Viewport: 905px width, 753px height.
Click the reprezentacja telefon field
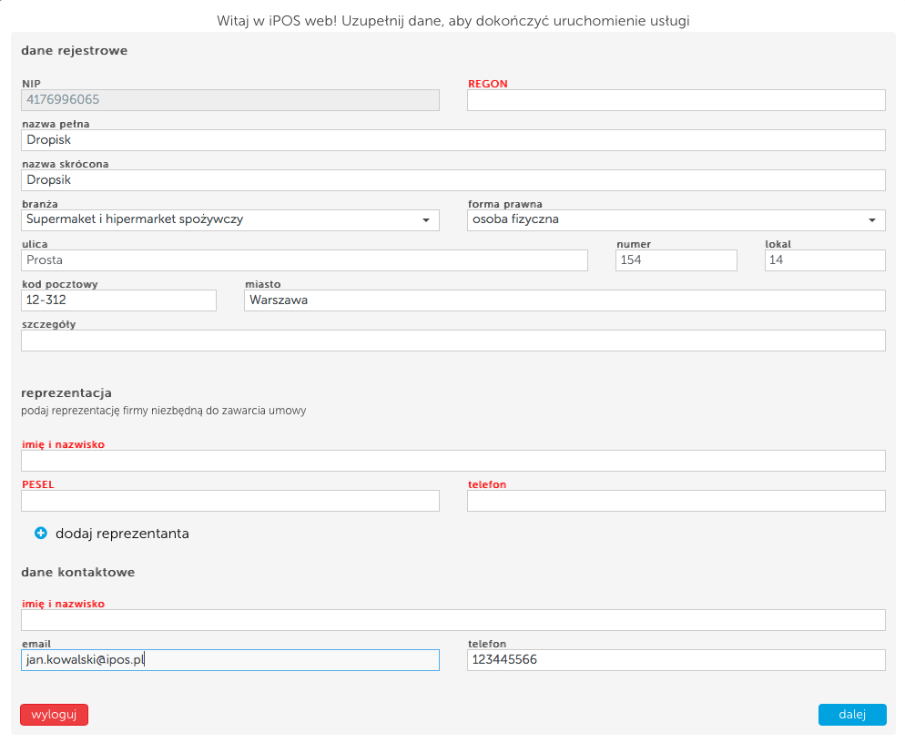pyautogui.click(x=676, y=500)
